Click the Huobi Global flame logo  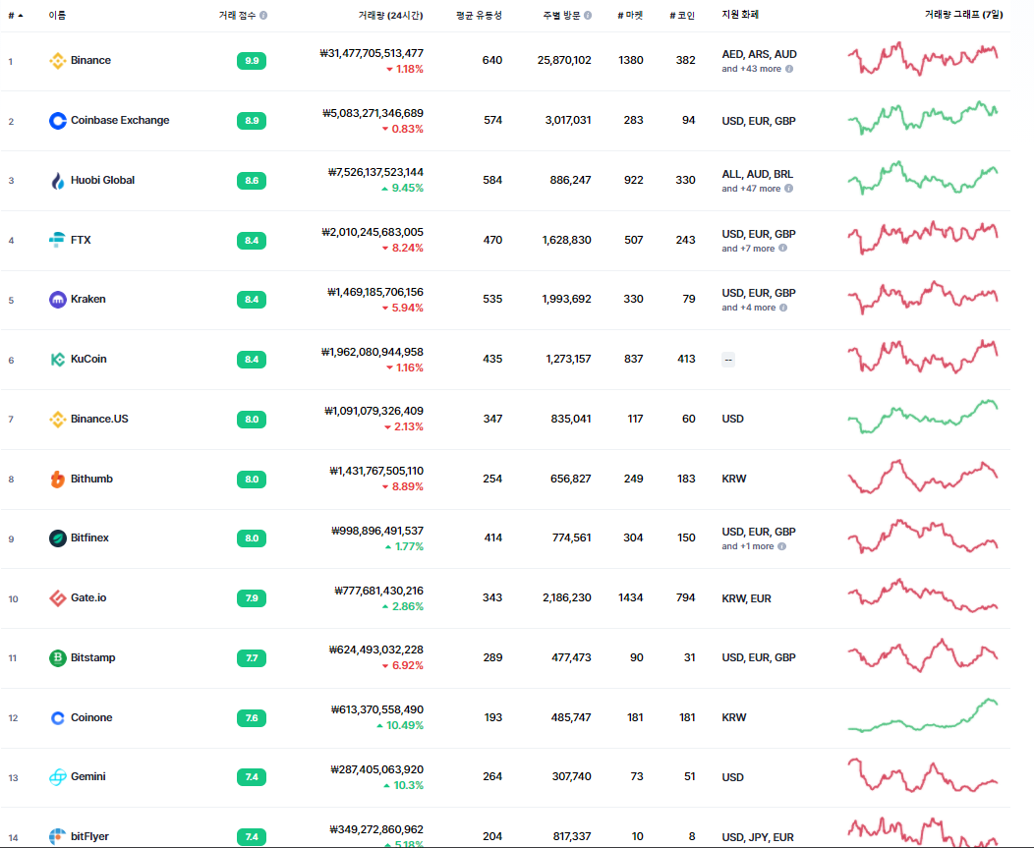tap(57, 181)
